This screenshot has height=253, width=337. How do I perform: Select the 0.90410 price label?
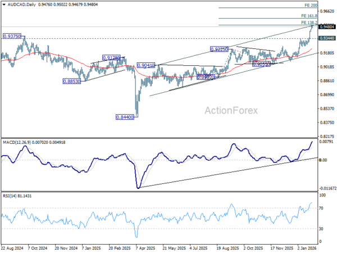[145, 65]
